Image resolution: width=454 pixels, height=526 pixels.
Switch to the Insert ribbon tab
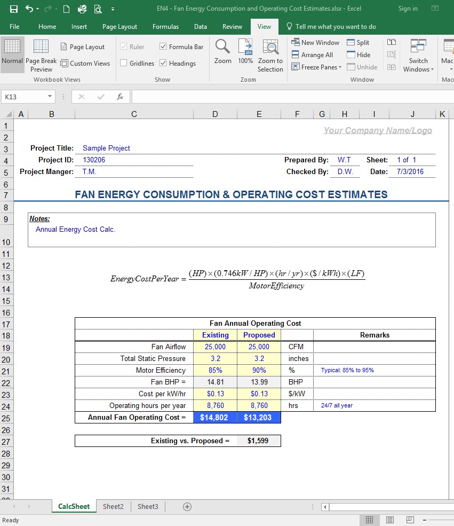click(79, 27)
